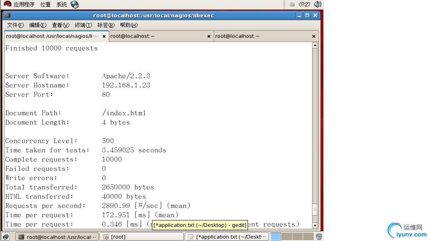Click the text 'Finished 10000 requests'

pyautogui.click(x=52, y=48)
